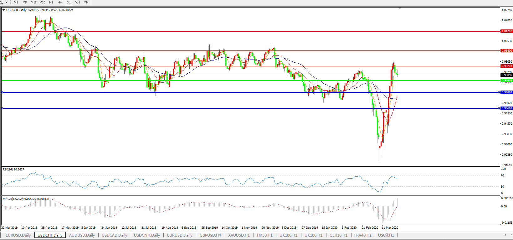
Task: Toggle the D1 daily timeframe button
Action: [x=69, y=3]
